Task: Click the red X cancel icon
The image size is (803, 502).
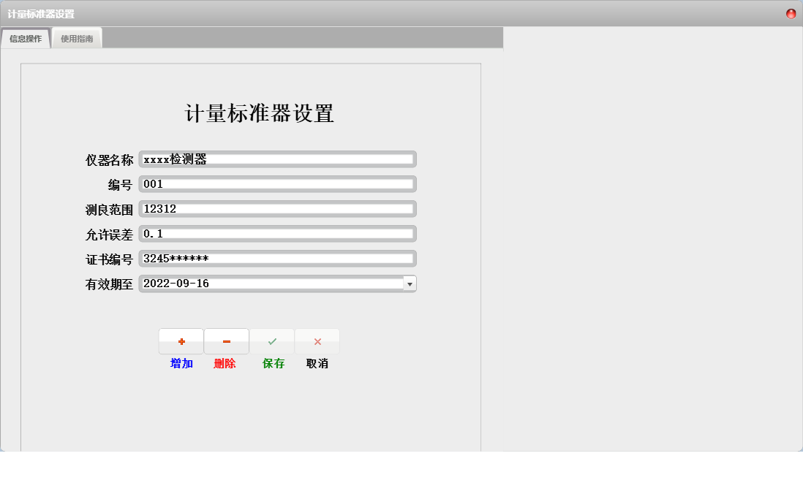Action: [317, 341]
